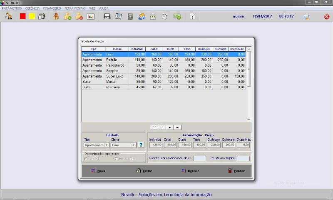Image resolution: width=333 pixels, height=200 pixels.
Task: Jump to last record navigation button
Action: tap(178, 127)
